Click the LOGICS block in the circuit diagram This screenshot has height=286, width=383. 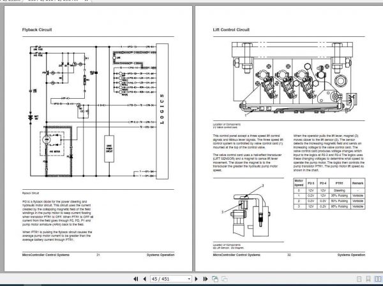pyautogui.click(x=162, y=111)
